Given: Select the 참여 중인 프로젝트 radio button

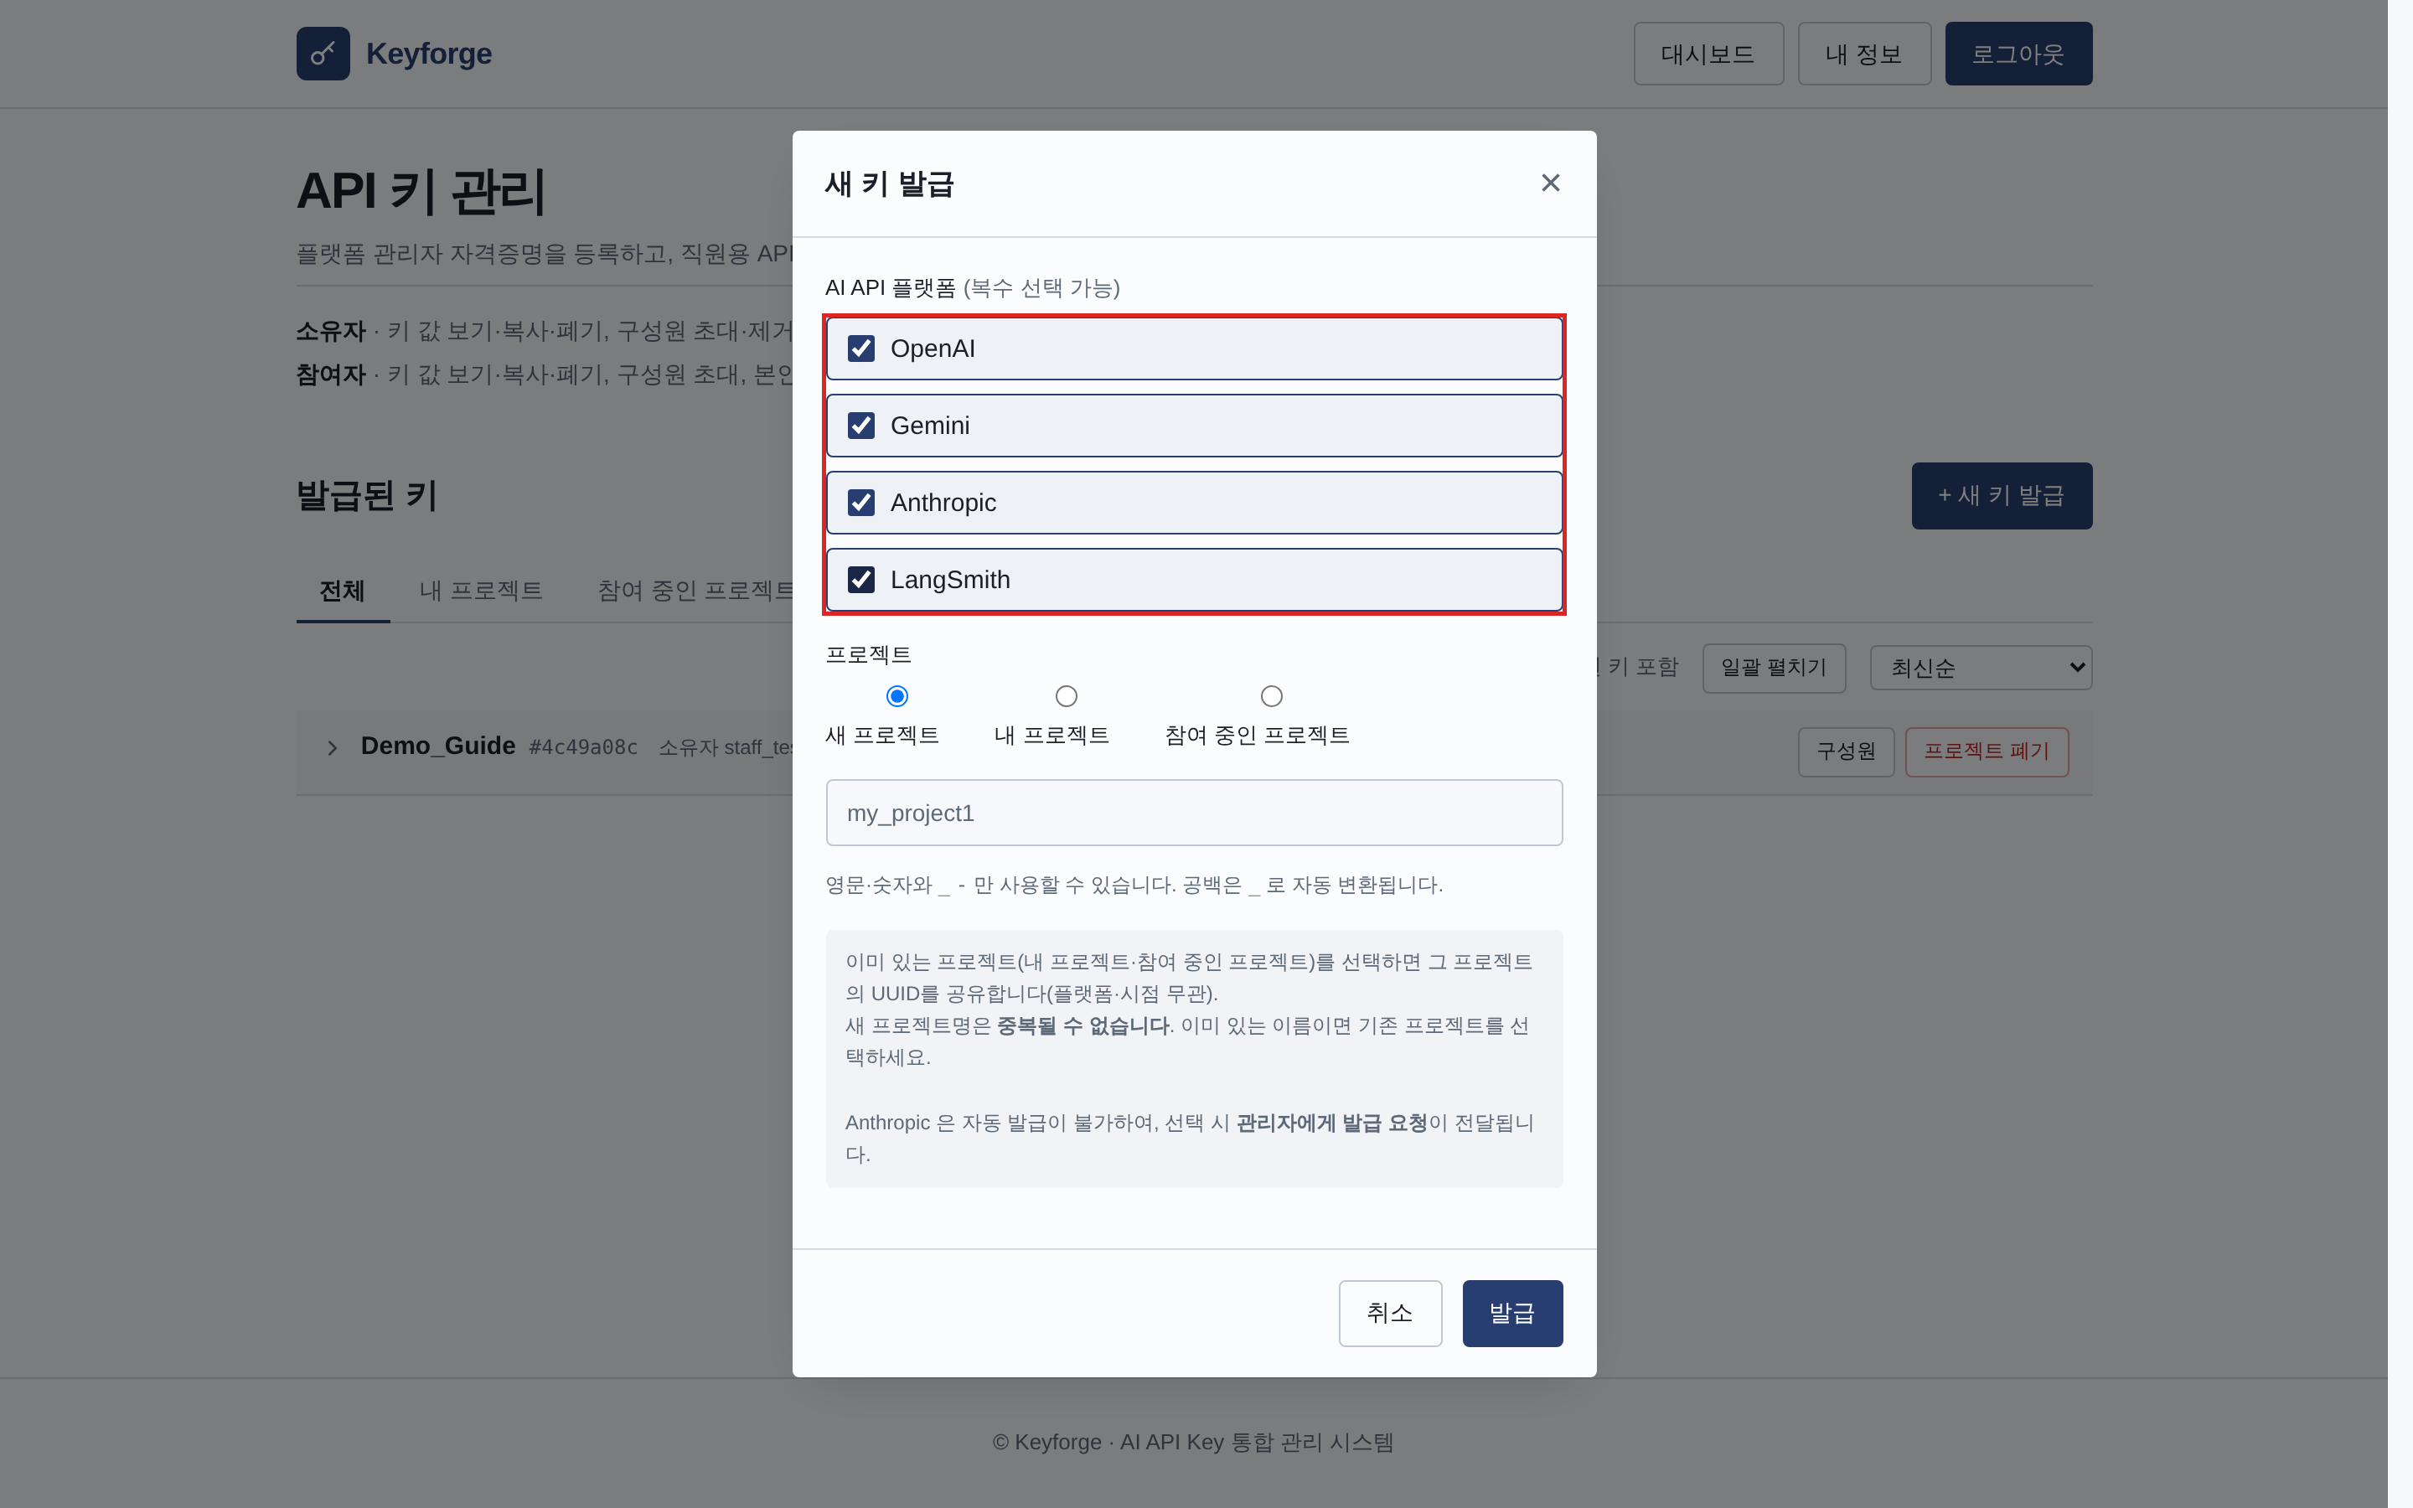Looking at the screenshot, I should [1271, 696].
